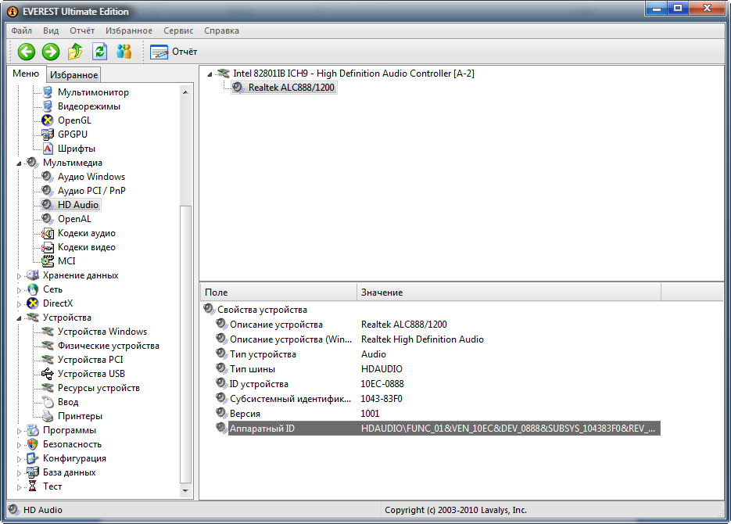Click the Хранение данных storage icon
This screenshot has width=731, height=524.
tap(33, 275)
